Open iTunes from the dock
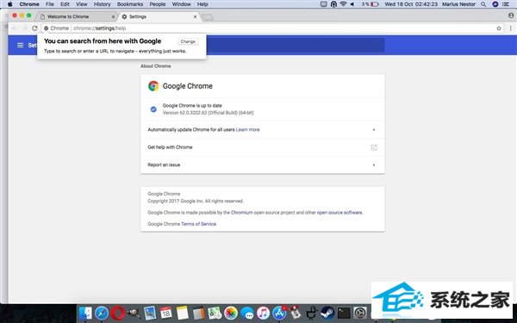Image resolution: width=517 pixels, height=323 pixels. [263, 314]
